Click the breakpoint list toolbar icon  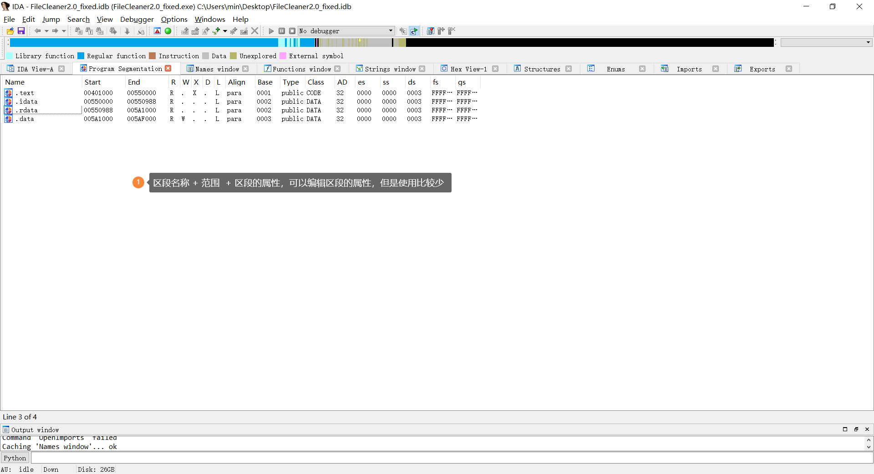[430, 31]
